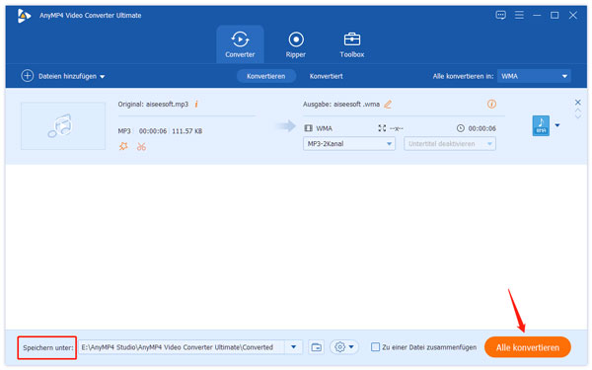Open the settings gear dropdown
The height and width of the screenshot is (370, 592).
344,347
